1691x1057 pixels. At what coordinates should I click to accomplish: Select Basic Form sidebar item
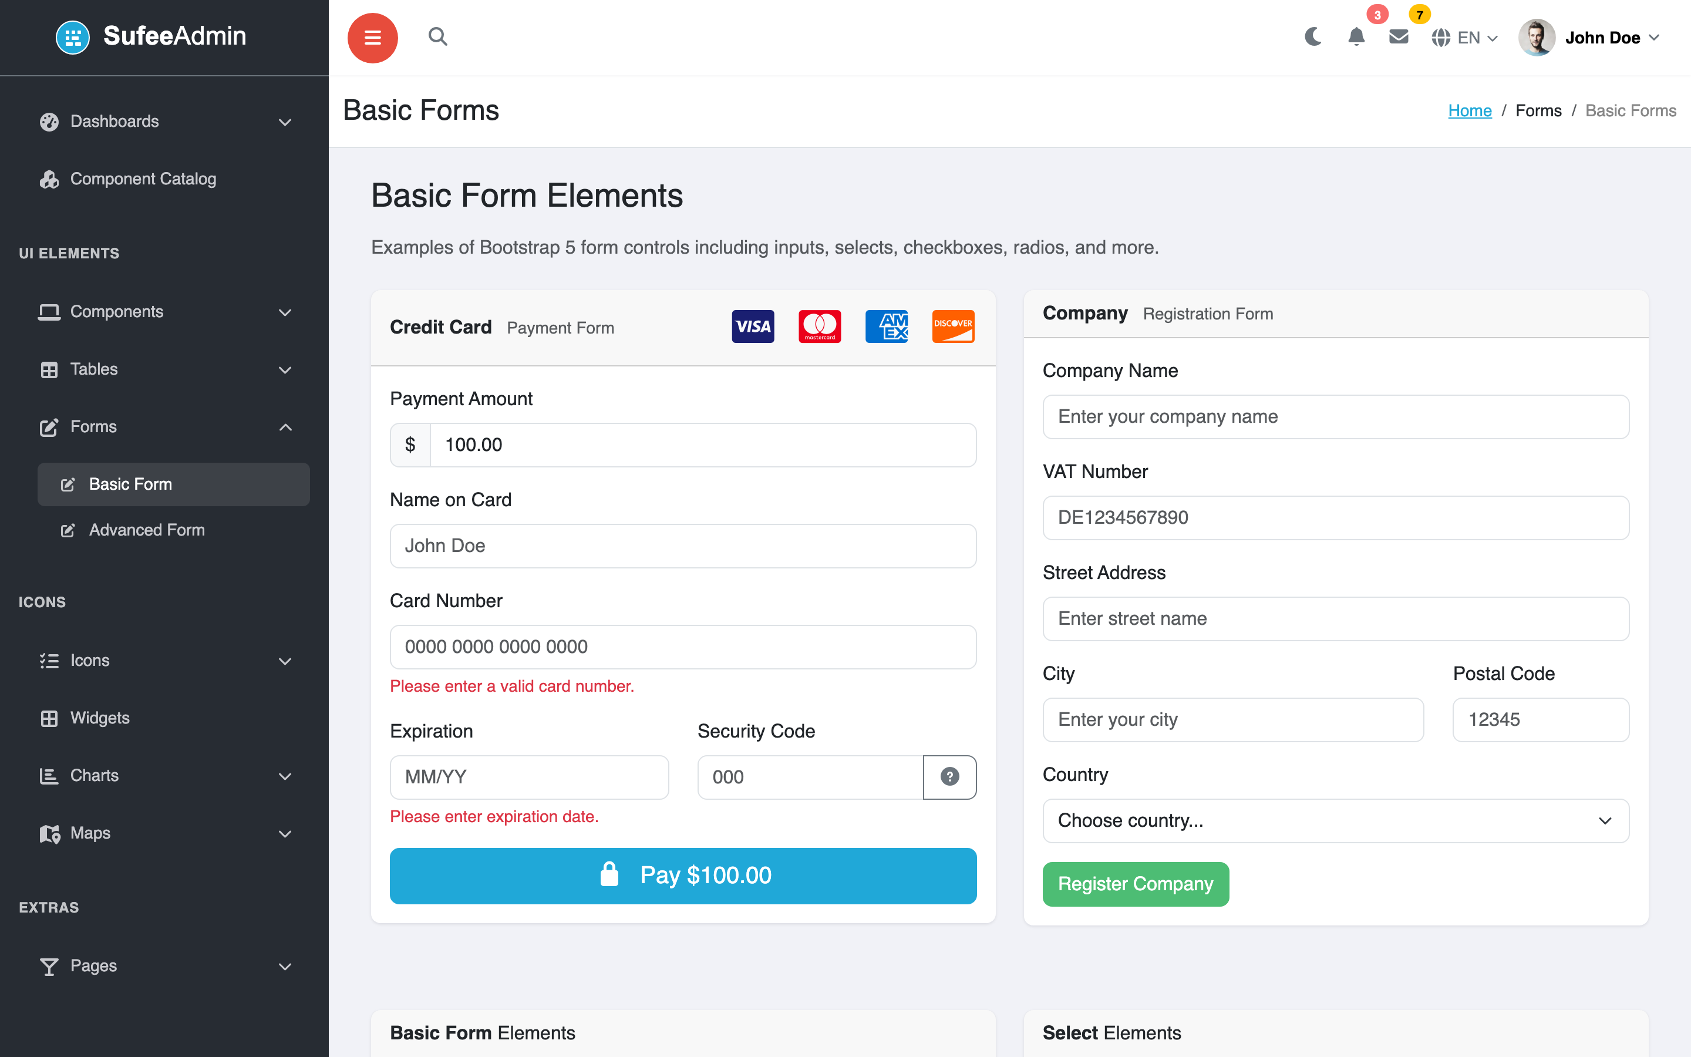point(173,484)
